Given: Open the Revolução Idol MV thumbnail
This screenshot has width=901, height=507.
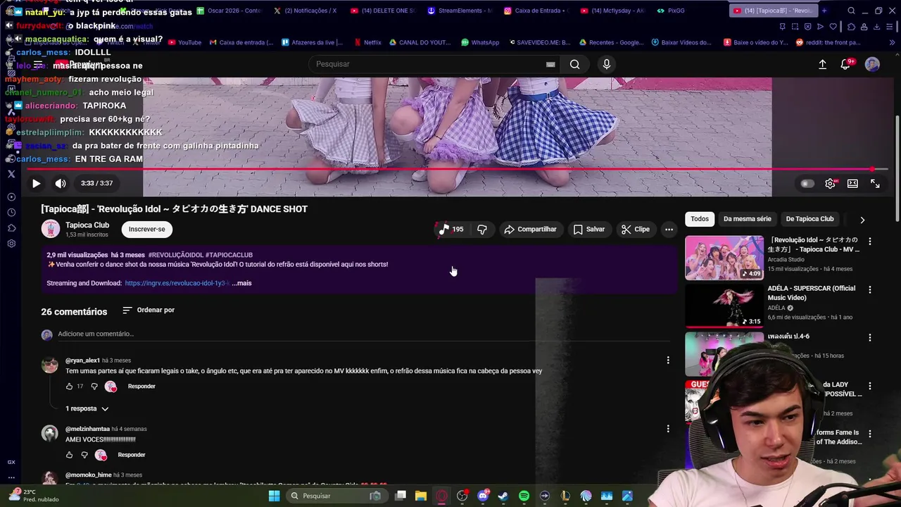Looking at the screenshot, I should [724, 258].
